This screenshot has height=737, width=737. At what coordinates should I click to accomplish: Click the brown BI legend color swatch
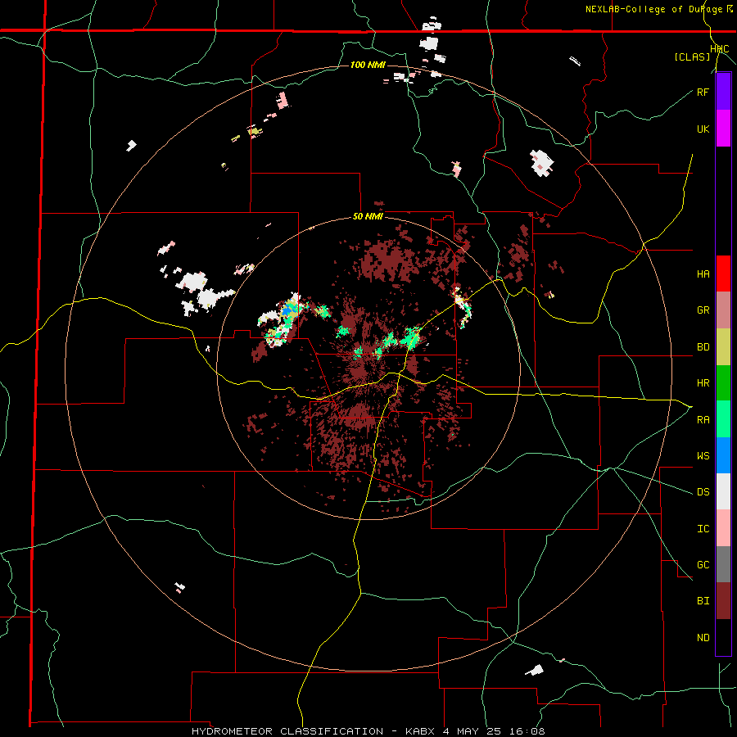(723, 601)
